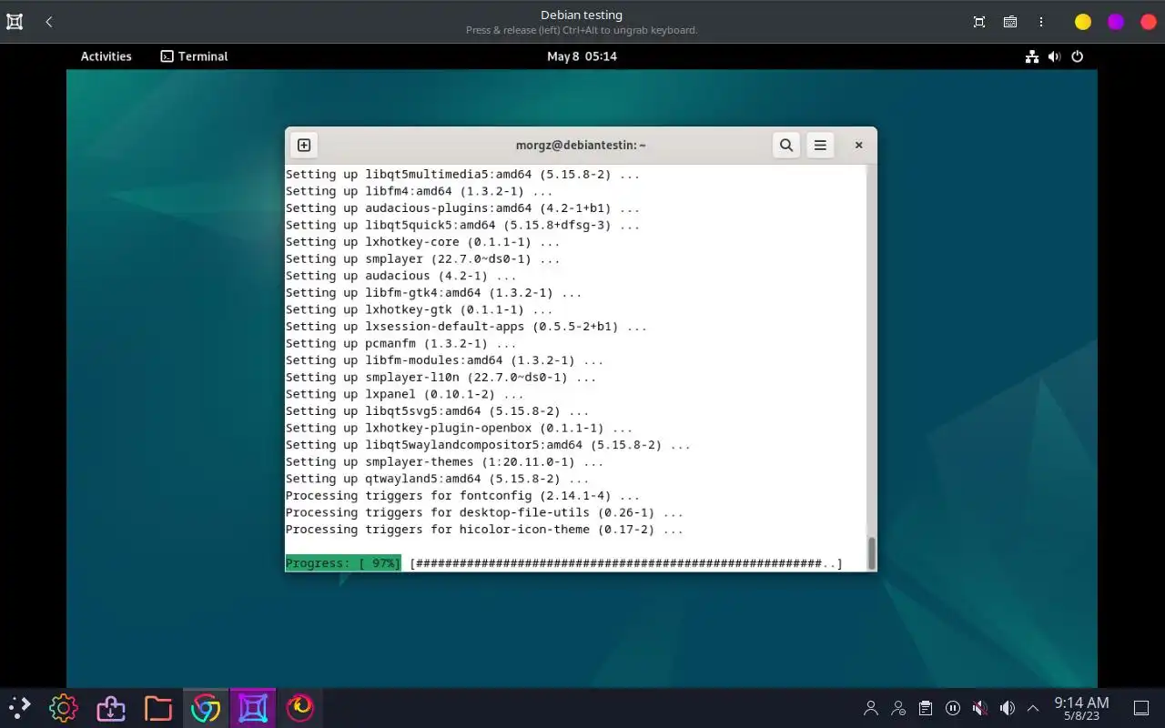Click the purple maximize window button

(1116, 22)
